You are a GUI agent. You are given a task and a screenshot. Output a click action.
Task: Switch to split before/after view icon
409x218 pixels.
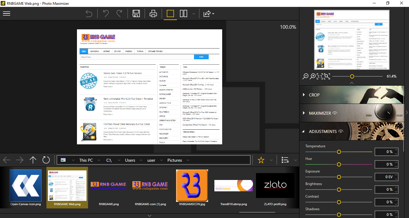point(184,13)
